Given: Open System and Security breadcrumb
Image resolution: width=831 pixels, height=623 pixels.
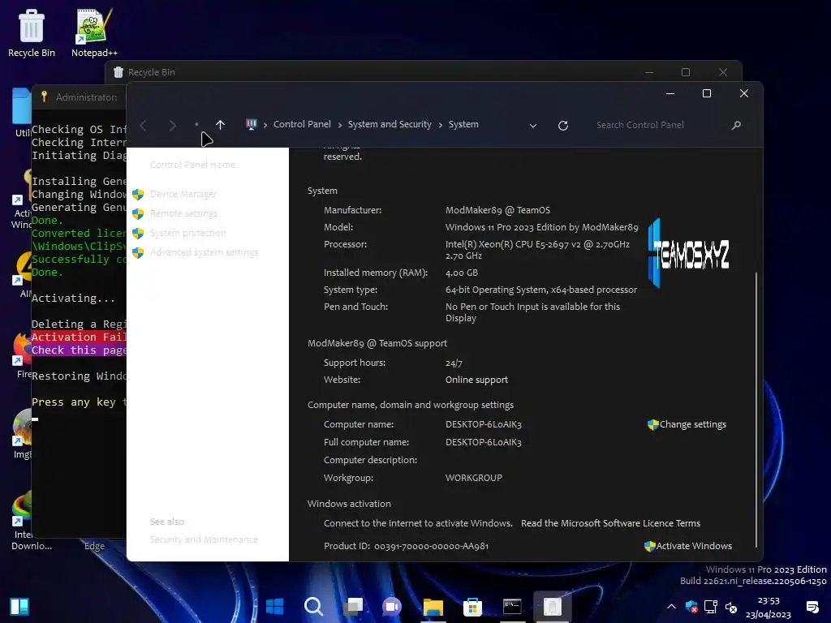Looking at the screenshot, I should pyautogui.click(x=390, y=124).
